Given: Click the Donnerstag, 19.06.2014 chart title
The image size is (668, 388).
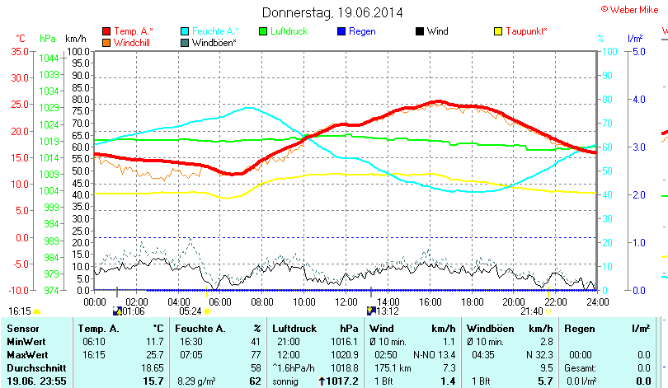Looking at the screenshot, I should pos(332,12).
